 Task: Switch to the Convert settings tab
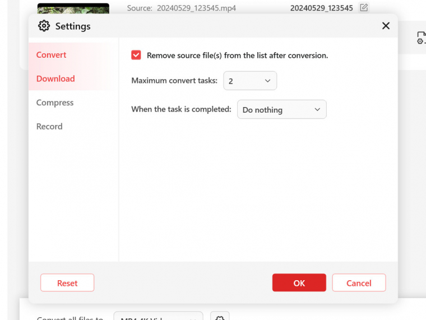coord(52,55)
